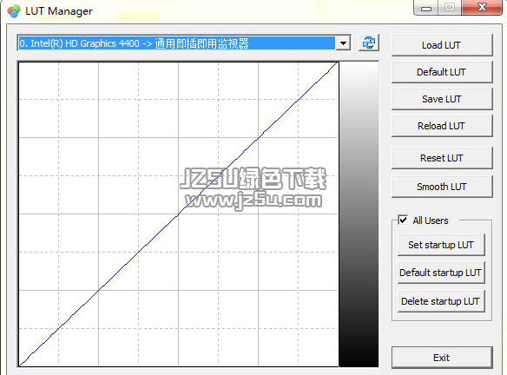Screen dimensions: 507x375
Task: Close the LUT Manager window
Action: [x=482, y=8]
